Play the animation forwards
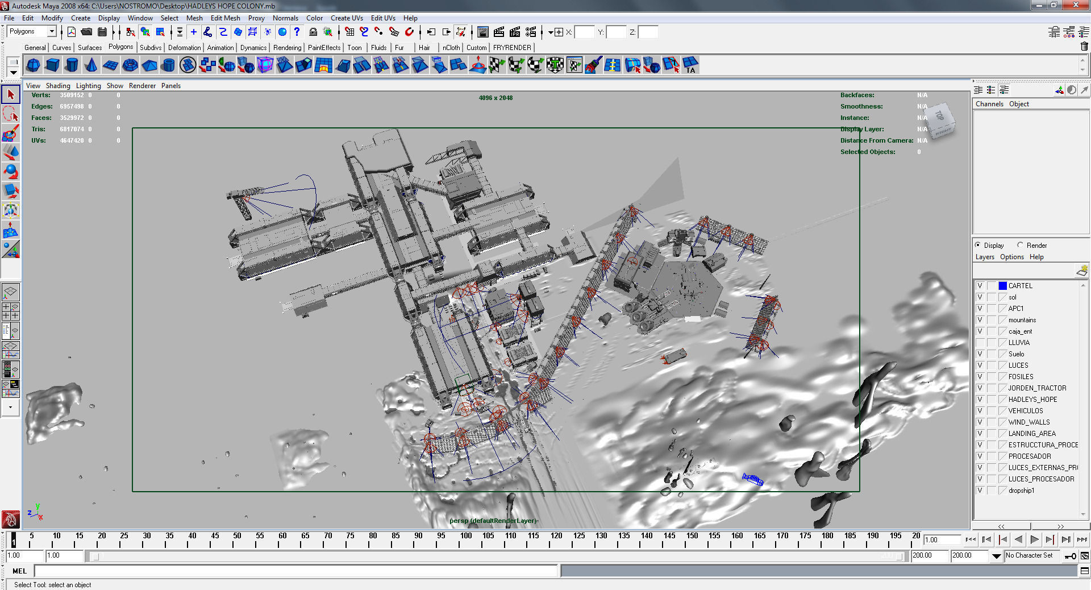This screenshot has height=590, width=1091. 1034,539
